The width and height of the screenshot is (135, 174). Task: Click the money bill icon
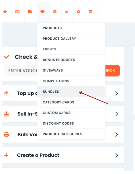(x=17, y=11)
